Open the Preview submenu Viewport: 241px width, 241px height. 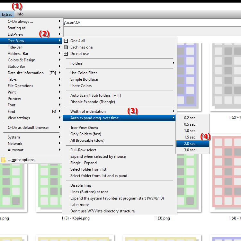[31, 99]
